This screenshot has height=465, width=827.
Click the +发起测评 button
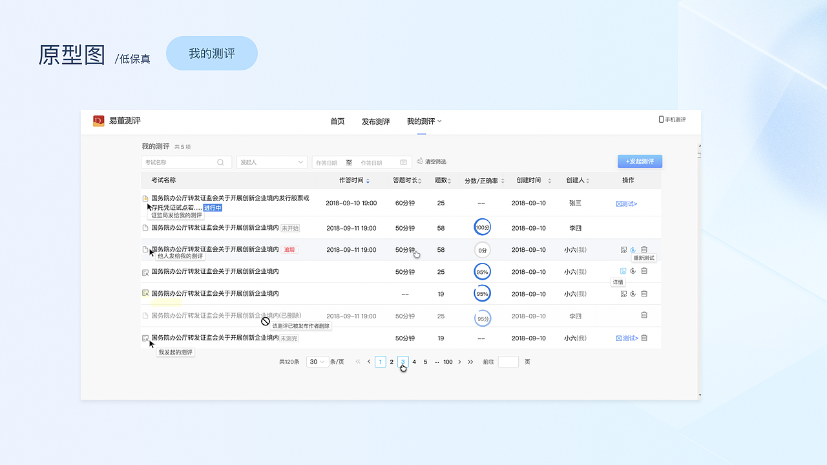(640, 161)
